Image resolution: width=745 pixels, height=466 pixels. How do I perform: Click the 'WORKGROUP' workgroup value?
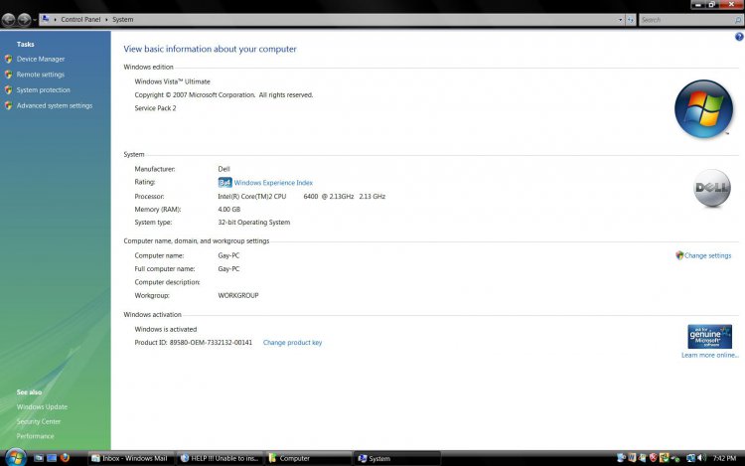(238, 295)
